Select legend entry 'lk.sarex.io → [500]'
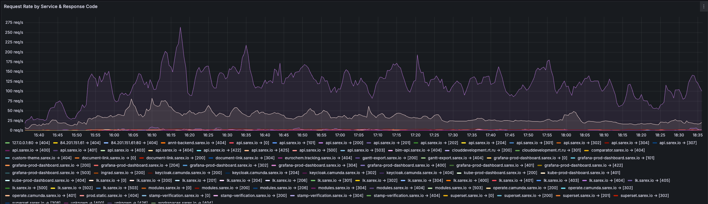Screen dimensions: 708x204 30,188
